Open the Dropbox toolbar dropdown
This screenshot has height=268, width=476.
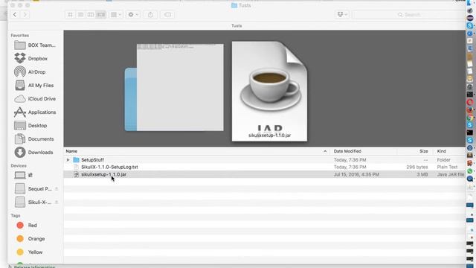(342, 15)
